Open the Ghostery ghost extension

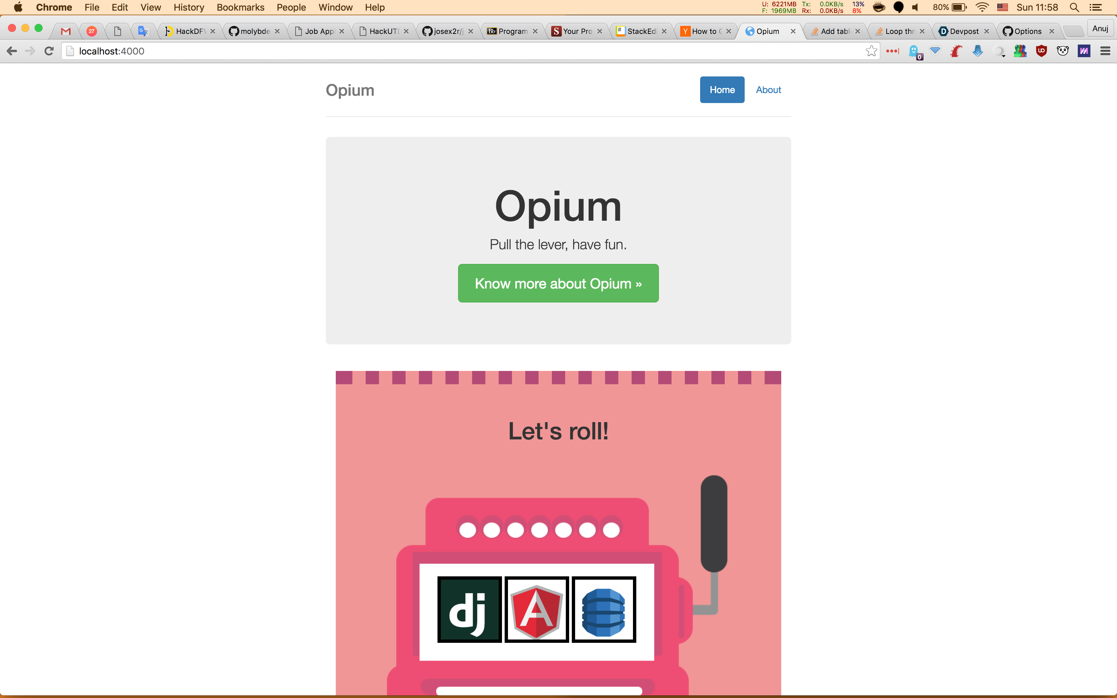click(x=914, y=51)
